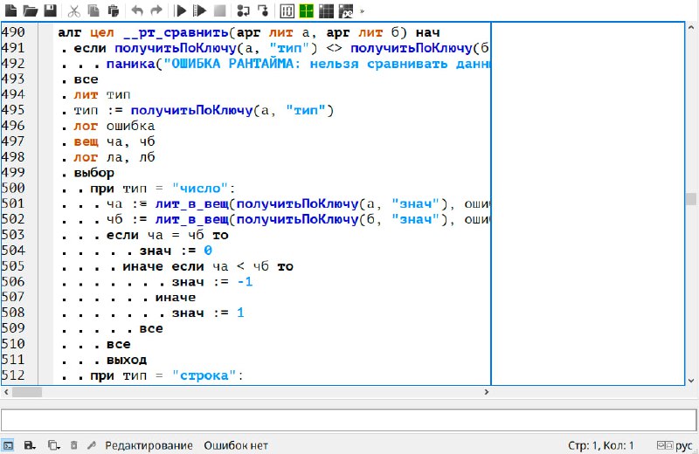The image size is (699, 454).
Task: Click the 'выбор' keyword on line 499
Action: 94,173
